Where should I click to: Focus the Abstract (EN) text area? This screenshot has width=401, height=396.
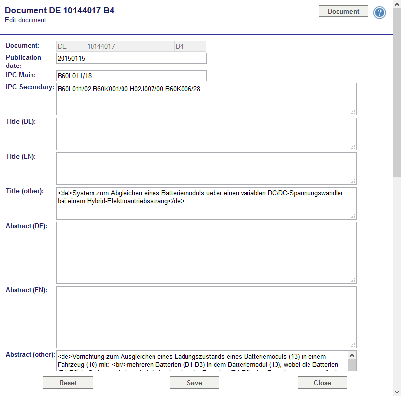206,317
